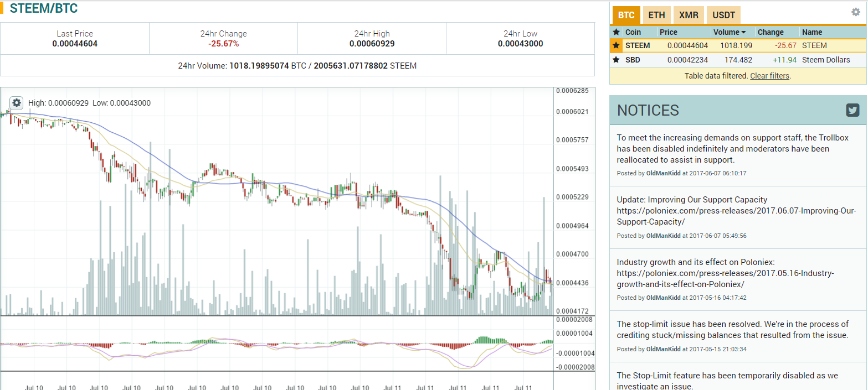Viewport: 868px width, 390px height.
Task: Click timestamp 2017-06-07 06:10:17
Action: pos(718,173)
